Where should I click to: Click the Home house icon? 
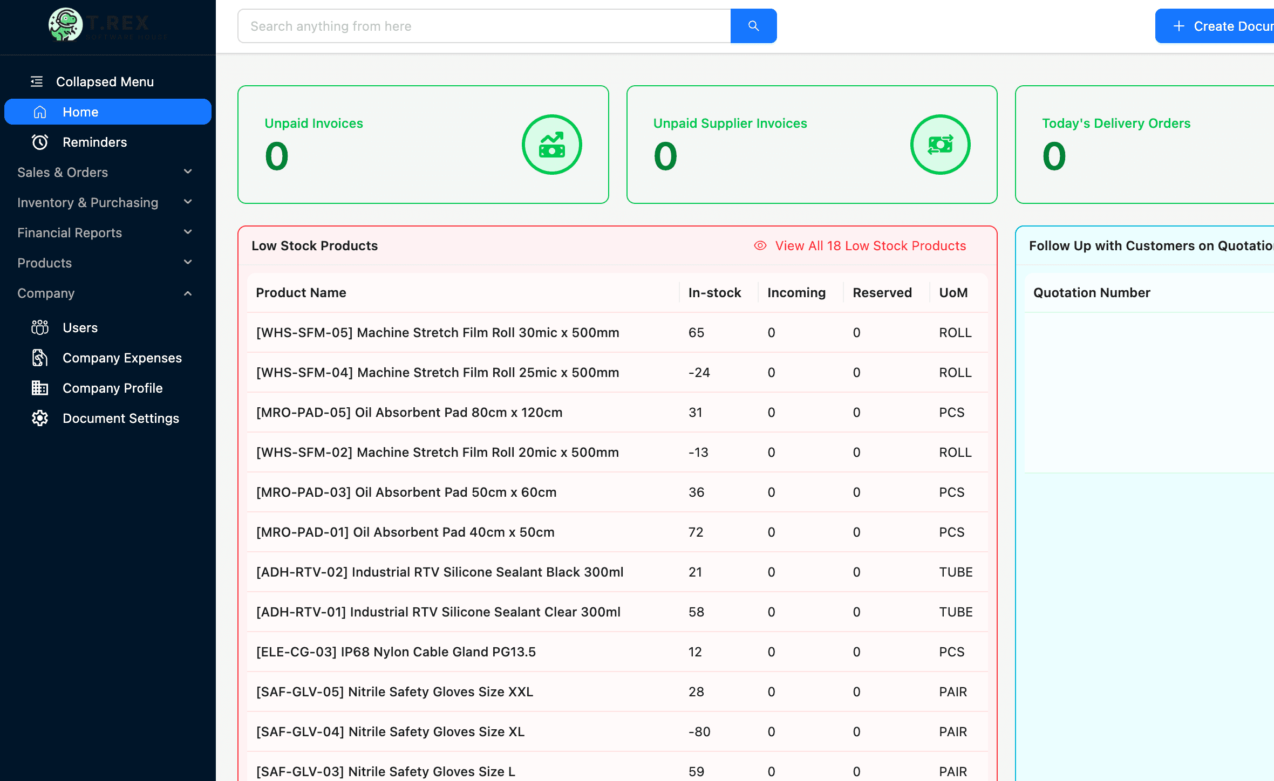tap(40, 112)
